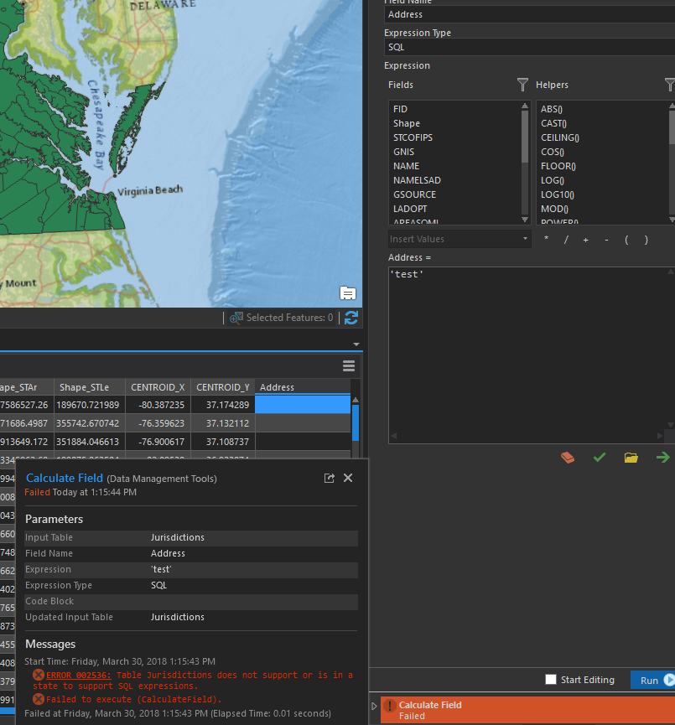Run the Calculate Field tool

[x=652, y=680]
